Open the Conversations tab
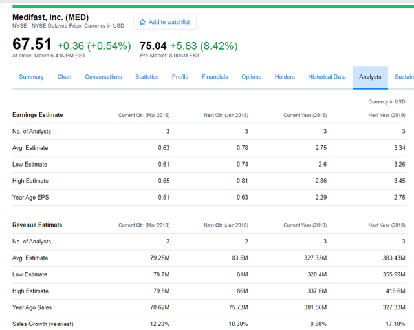 tap(103, 77)
